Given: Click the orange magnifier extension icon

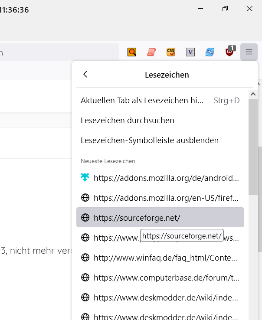Looking at the screenshot, I should tap(132, 52).
